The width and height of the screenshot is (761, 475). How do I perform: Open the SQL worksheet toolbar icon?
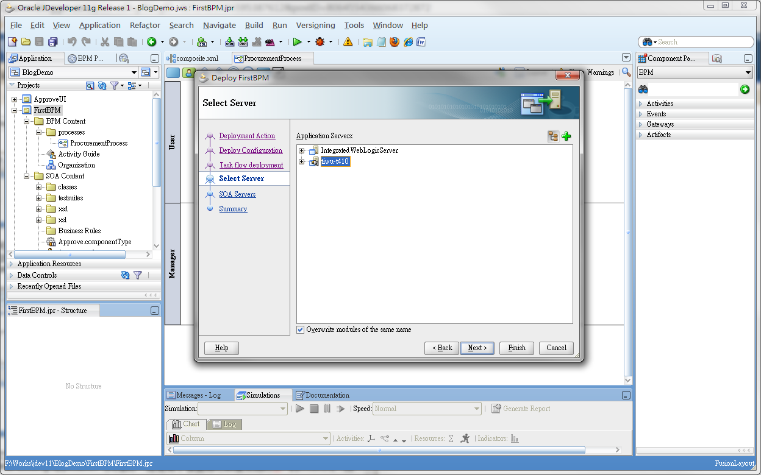pos(202,42)
